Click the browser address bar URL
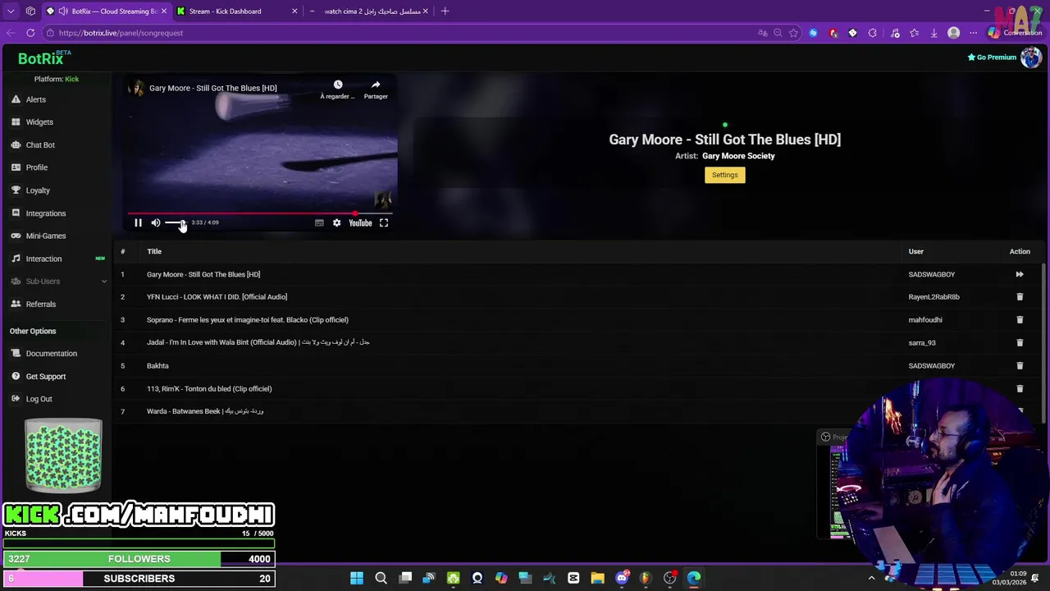Viewport: 1050px width, 591px height. click(121, 33)
